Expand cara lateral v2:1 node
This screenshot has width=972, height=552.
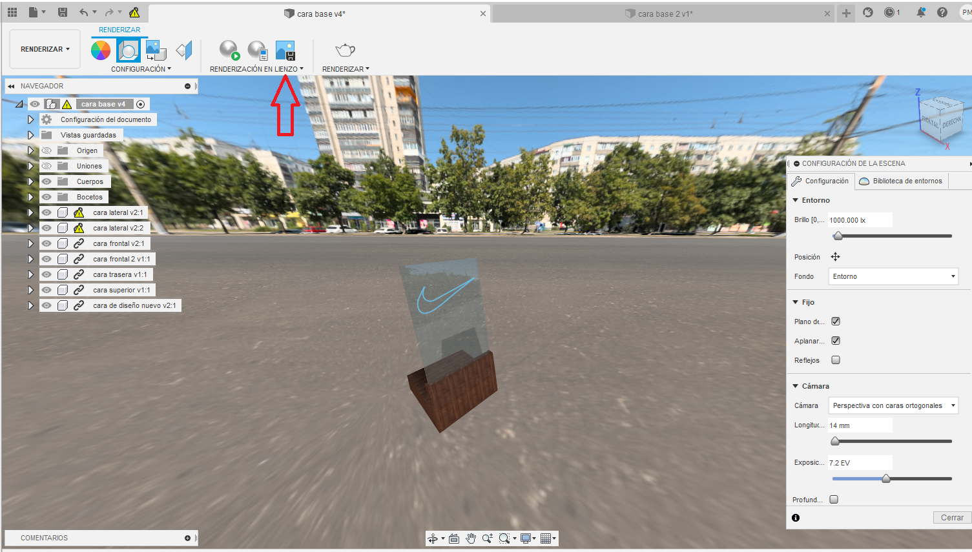tap(30, 212)
